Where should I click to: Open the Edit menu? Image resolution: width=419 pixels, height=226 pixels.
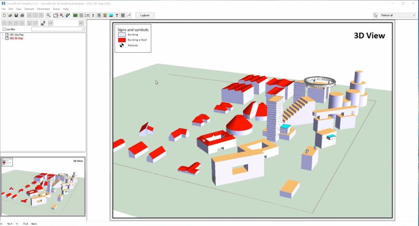coord(10,9)
